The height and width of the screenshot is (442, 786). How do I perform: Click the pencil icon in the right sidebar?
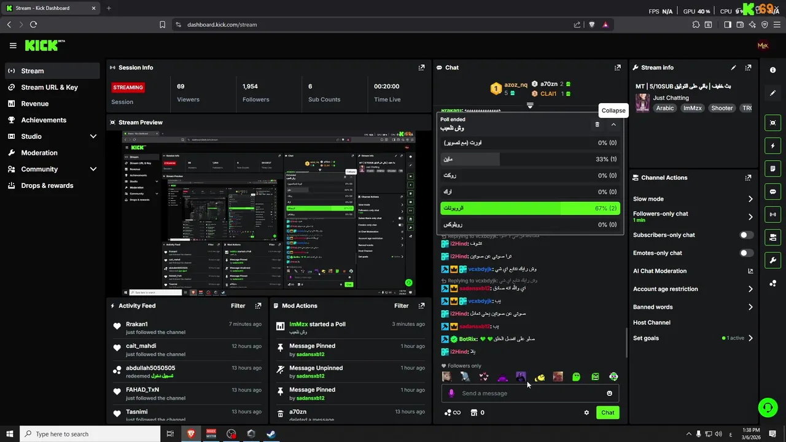773,93
